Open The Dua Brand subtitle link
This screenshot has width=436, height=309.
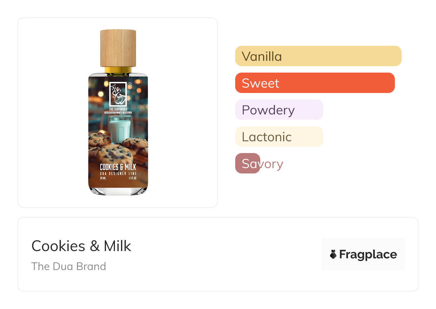pos(69,266)
